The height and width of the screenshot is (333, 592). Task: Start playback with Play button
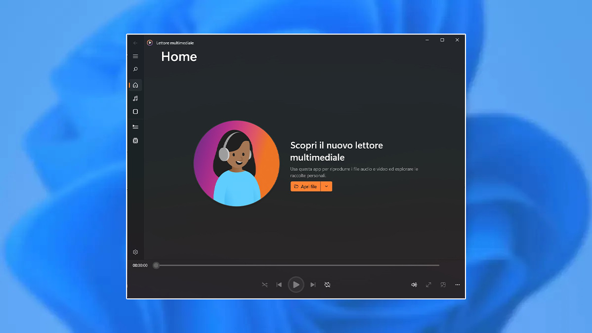coord(296,285)
